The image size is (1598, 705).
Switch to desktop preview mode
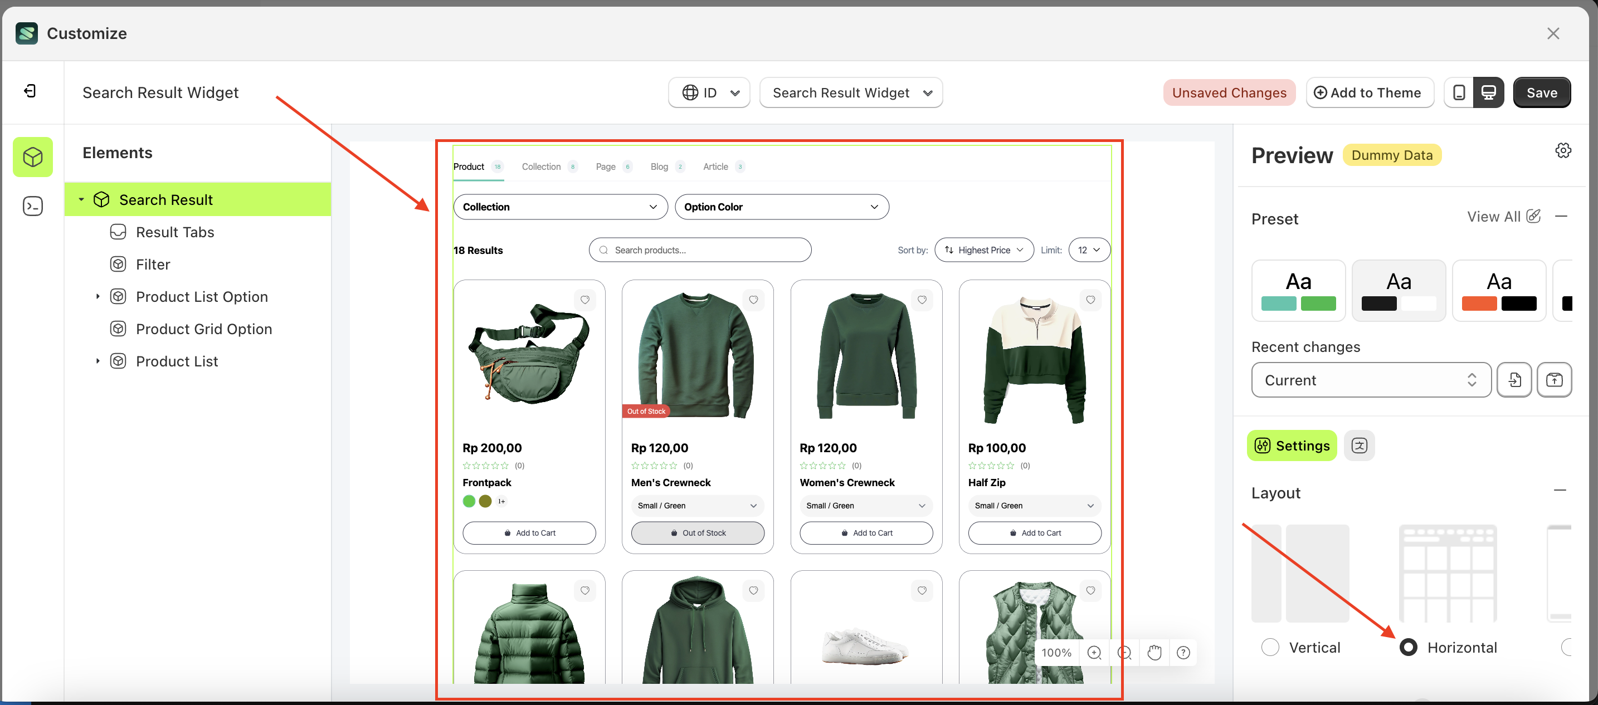[1488, 92]
